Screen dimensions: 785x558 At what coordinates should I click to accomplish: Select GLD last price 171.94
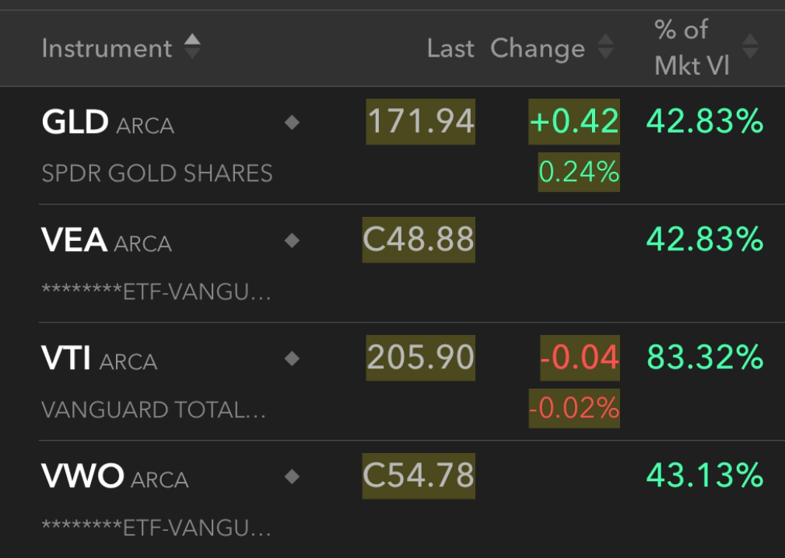tap(421, 121)
